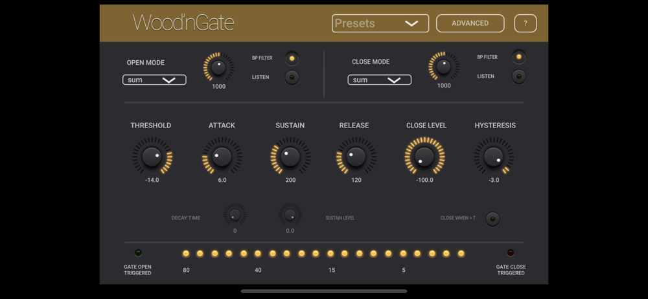Click the THRESHOLD knob

click(152, 157)
